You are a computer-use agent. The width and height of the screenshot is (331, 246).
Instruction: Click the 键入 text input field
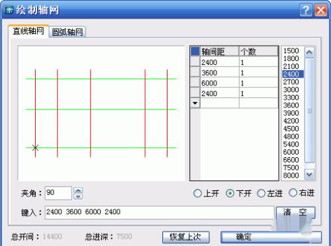(160, 212)
